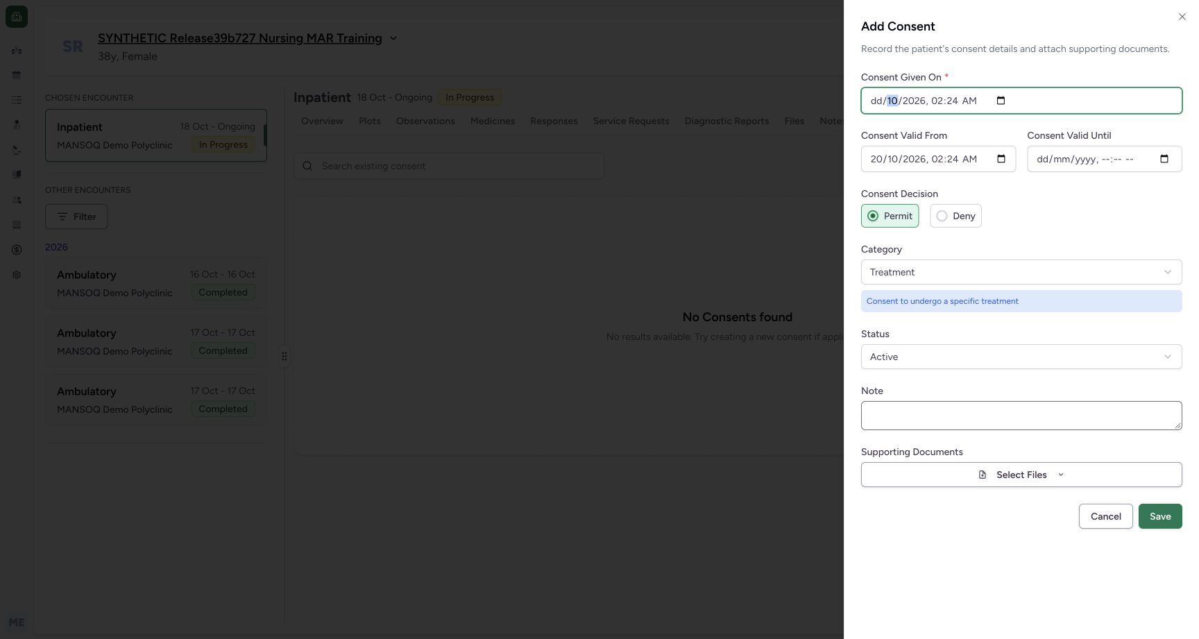Click the green app logo in sidebar
Image resolution: width=1199 pixels, height=639 pixels.
coord(17,17)
